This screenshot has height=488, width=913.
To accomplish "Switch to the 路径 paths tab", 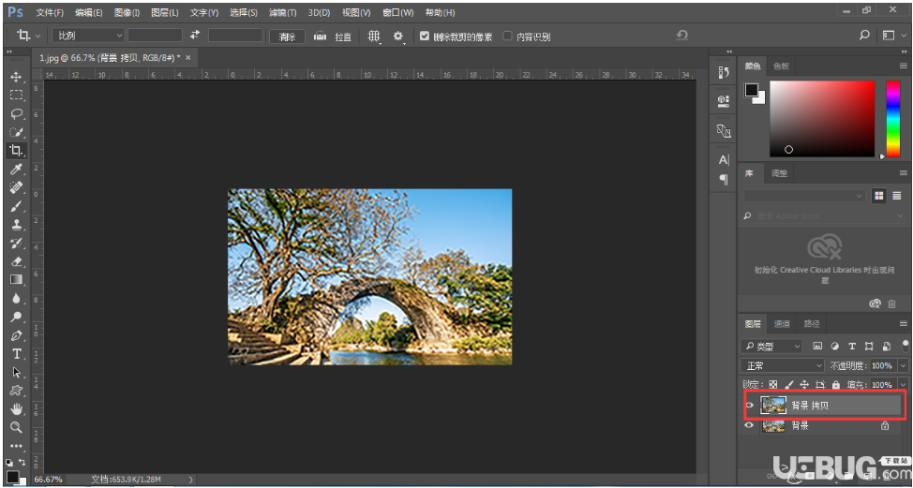I will pyautogui.click(x=812, y=323).
